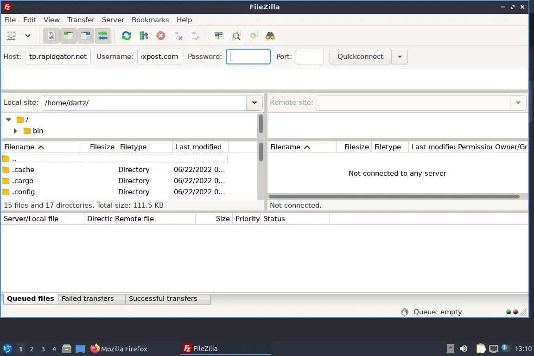534x356 pixels.
Task: Click the local tree vertical scrollbar
Action: point(261,124)
